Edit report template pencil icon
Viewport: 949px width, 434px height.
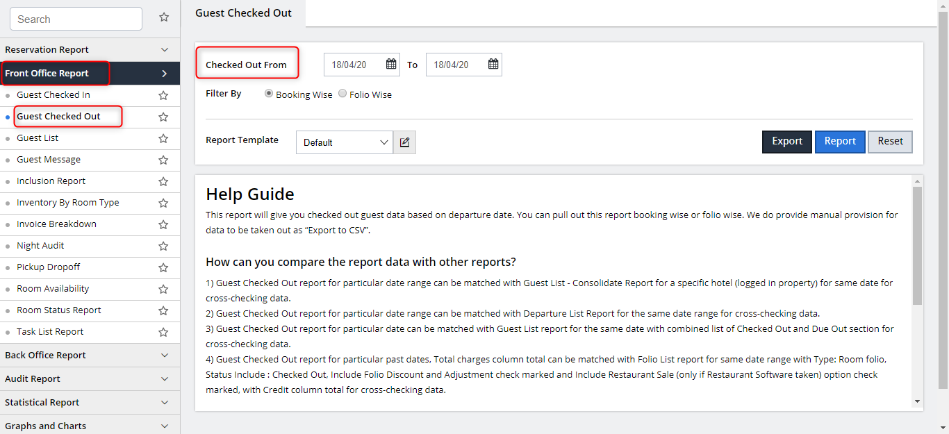pos(404,142)
